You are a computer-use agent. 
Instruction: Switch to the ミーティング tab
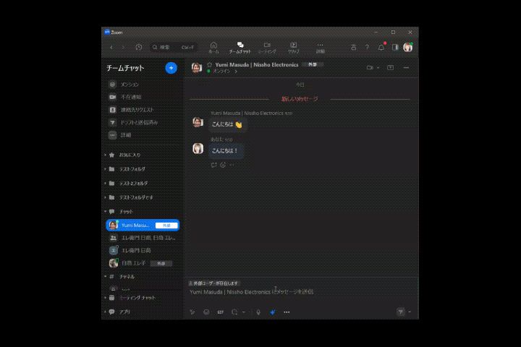point(267,48)
